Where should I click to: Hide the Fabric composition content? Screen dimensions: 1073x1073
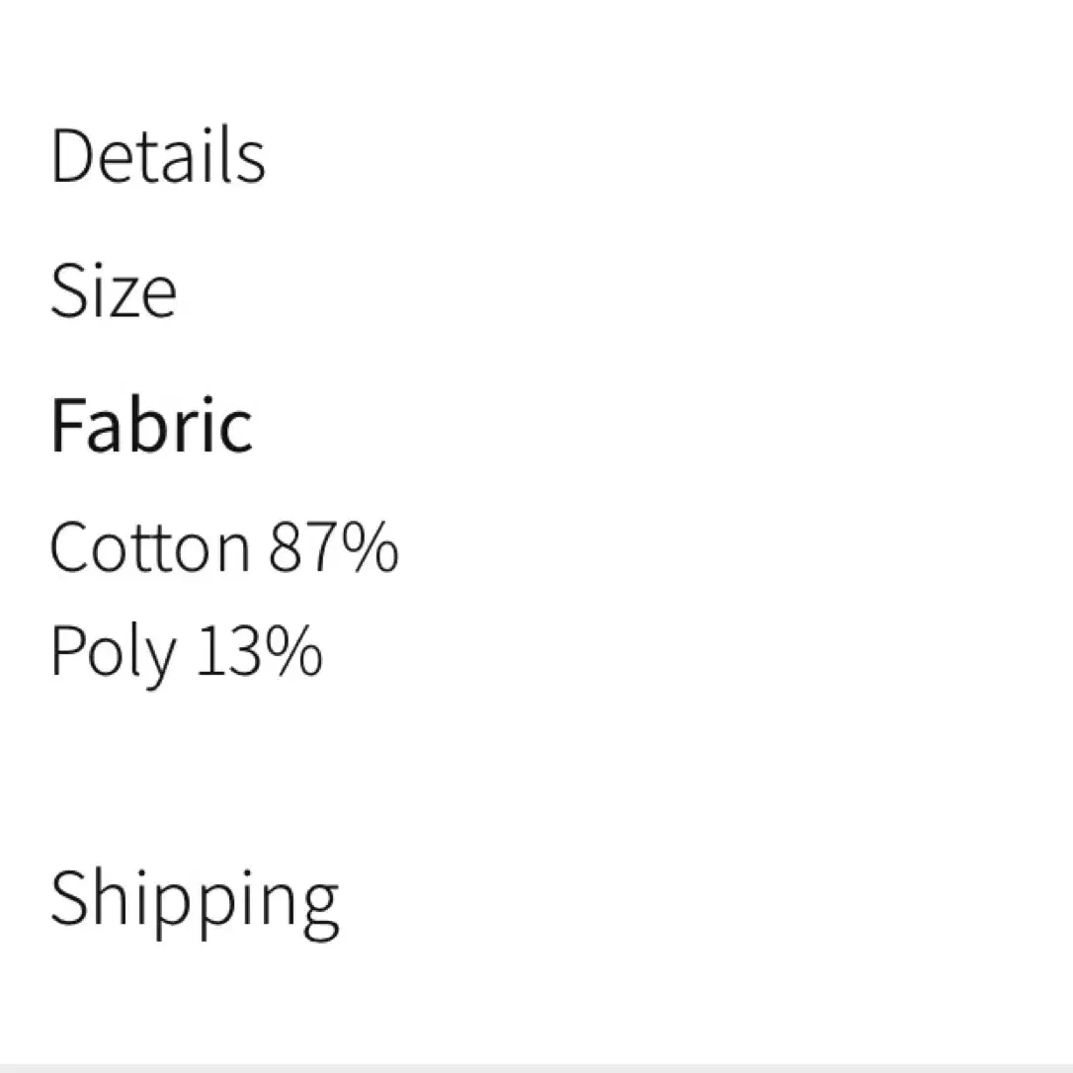click(x=151, y=425)
